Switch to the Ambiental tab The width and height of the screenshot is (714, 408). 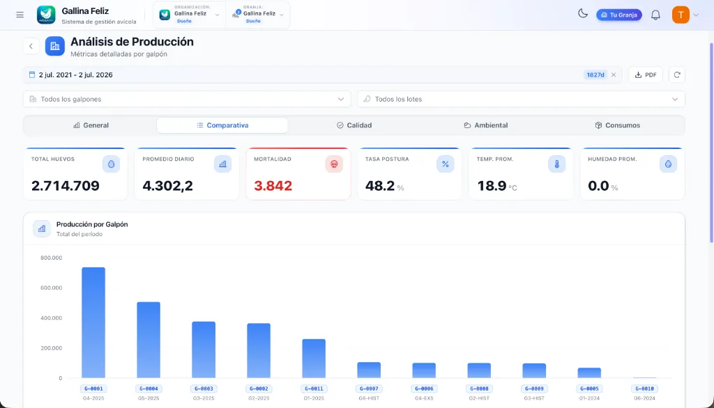(485, 125)
